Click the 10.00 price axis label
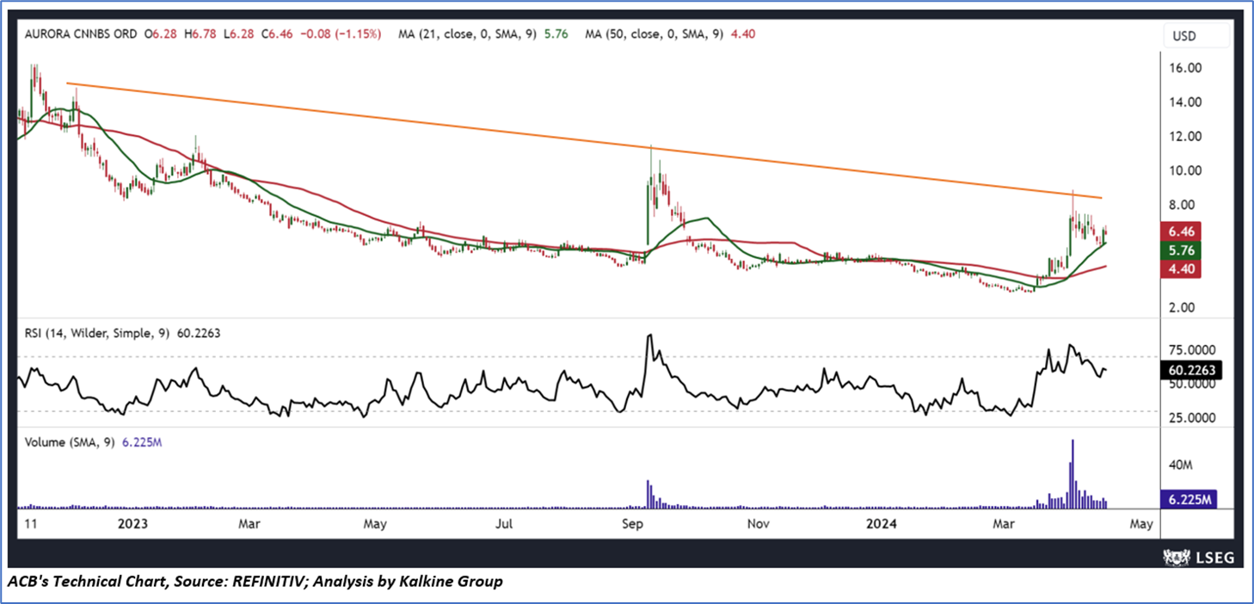Viewport: 1254px width, 604px height. click(x=1184, y=170)
